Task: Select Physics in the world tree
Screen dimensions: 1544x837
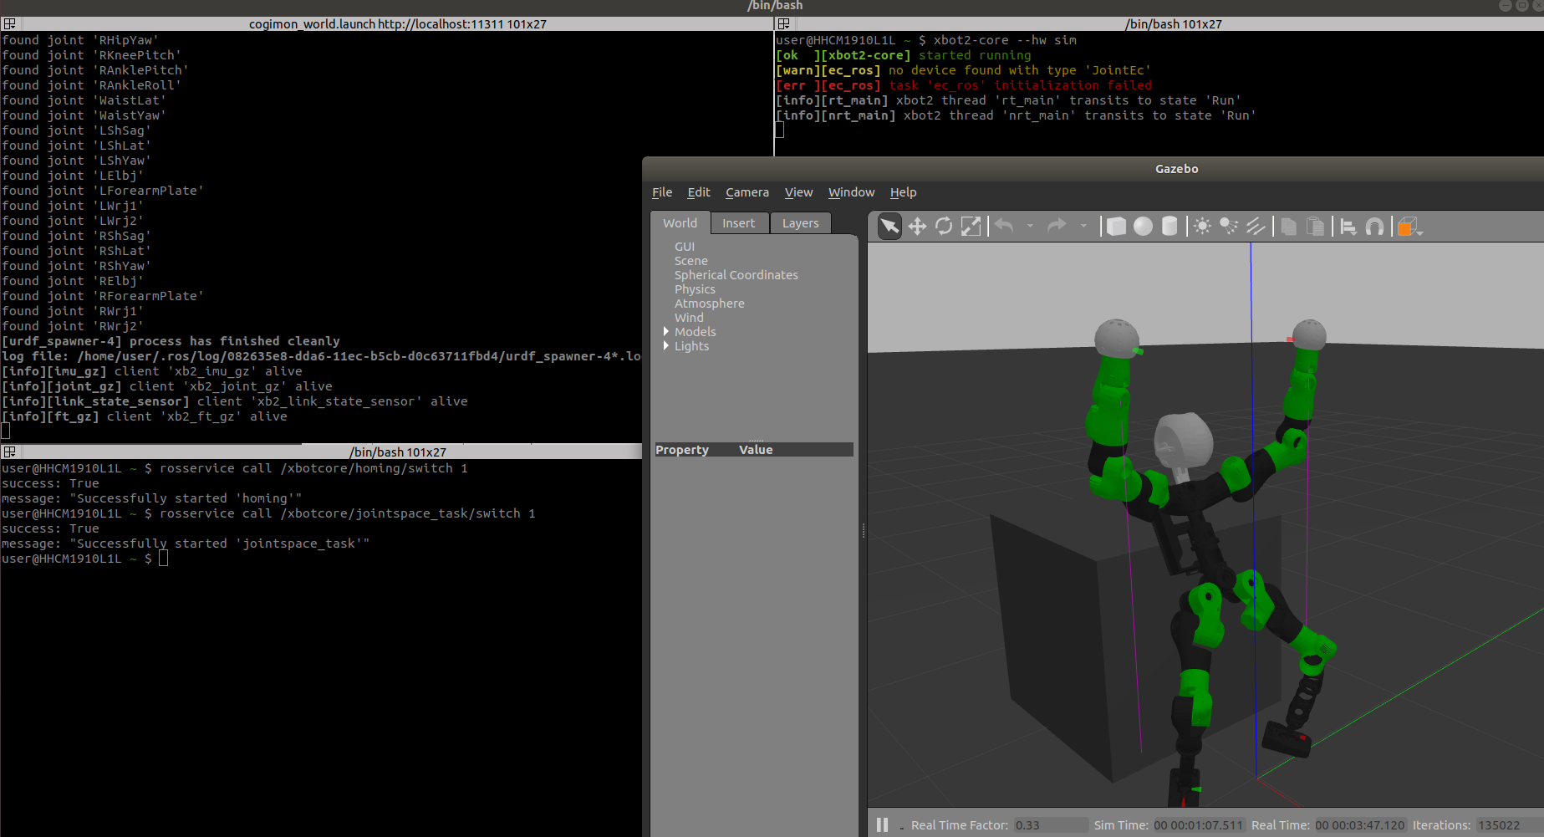Action: [x=695, y=289]
